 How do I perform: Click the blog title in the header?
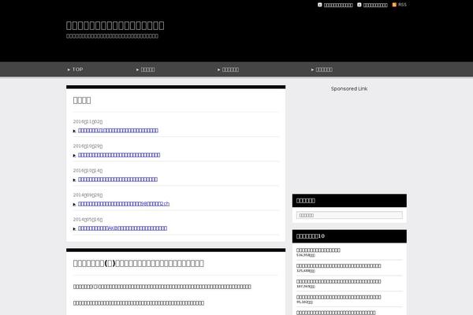coord(115,25)
